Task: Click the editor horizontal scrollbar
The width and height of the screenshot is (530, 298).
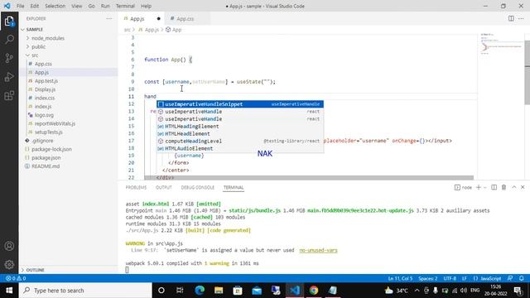Action: [309, 178]
